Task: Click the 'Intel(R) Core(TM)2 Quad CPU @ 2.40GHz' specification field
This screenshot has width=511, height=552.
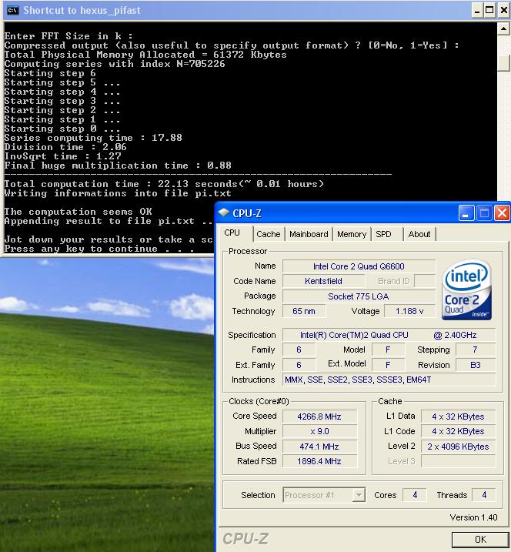Action: pos(389,335)
